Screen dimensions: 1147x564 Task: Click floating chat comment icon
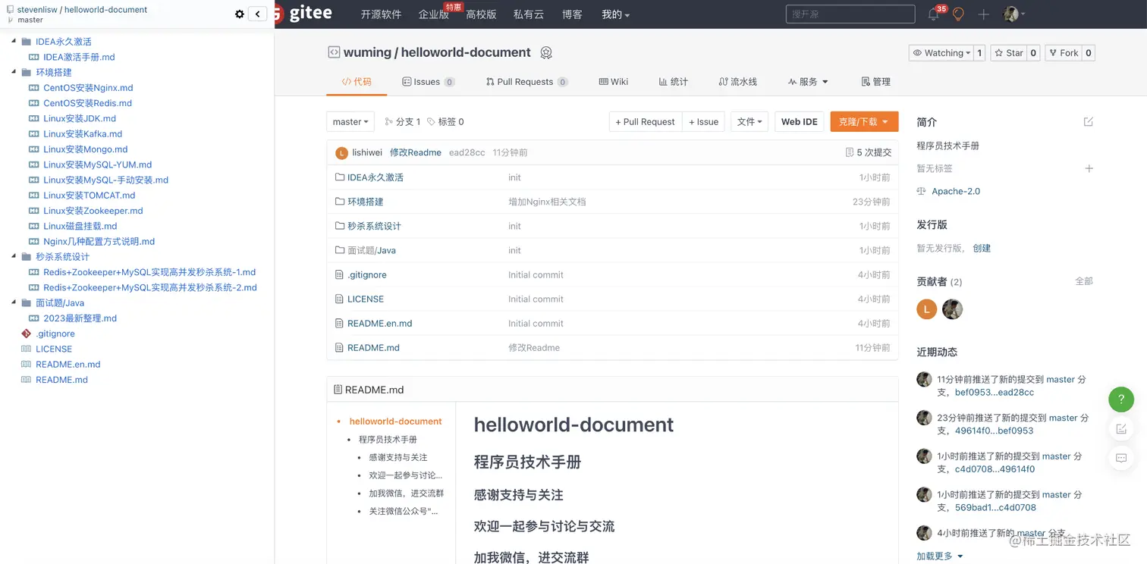click(x=1121, y=458)
